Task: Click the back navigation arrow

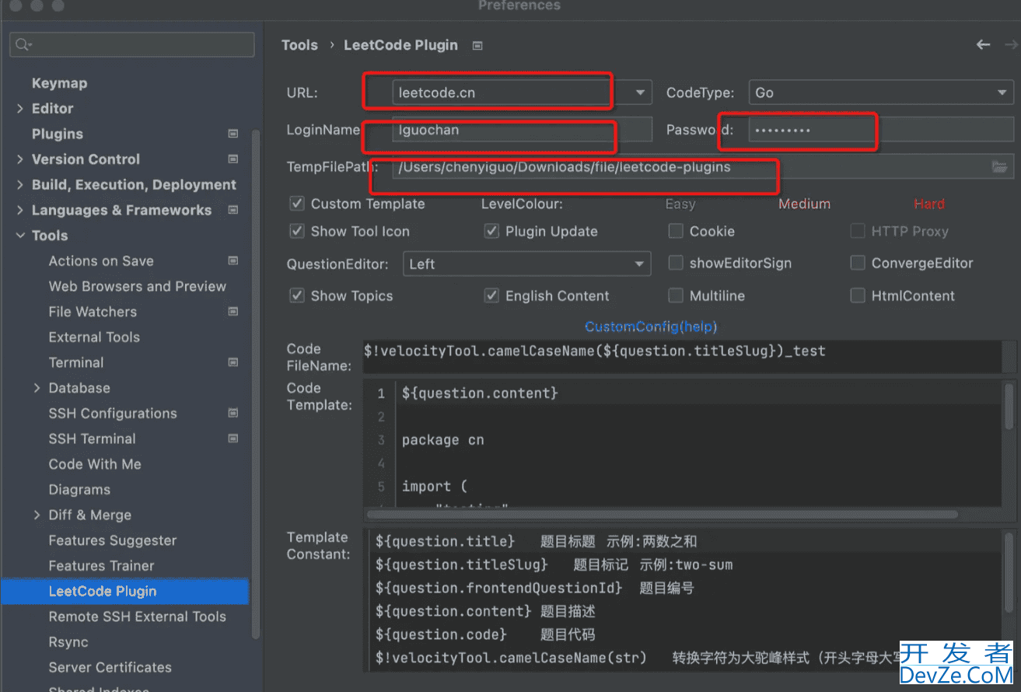Action: tap(983, 45)
